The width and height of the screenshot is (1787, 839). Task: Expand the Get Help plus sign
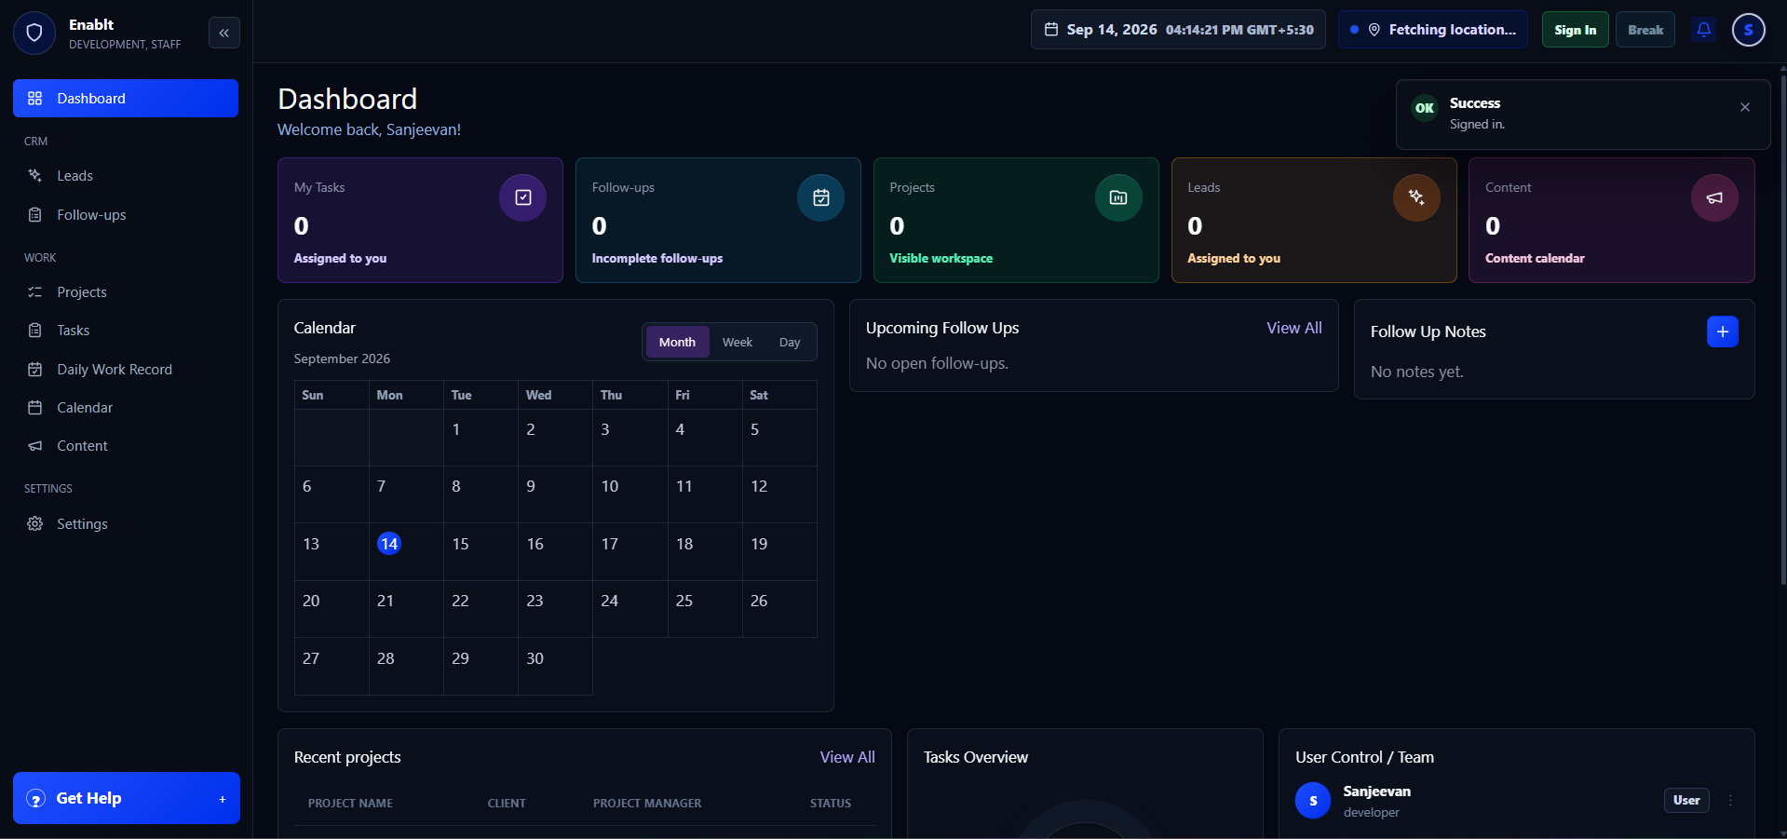pyautogui.click(x=223, y=799)
